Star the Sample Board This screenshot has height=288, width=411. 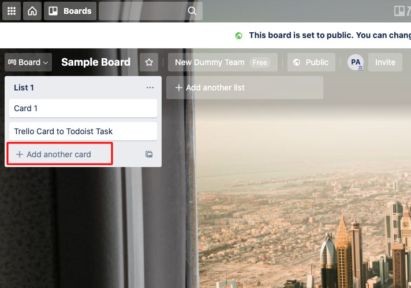coord(150,62)
